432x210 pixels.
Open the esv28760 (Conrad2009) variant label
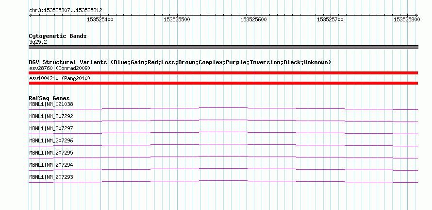tap(60, 68)
